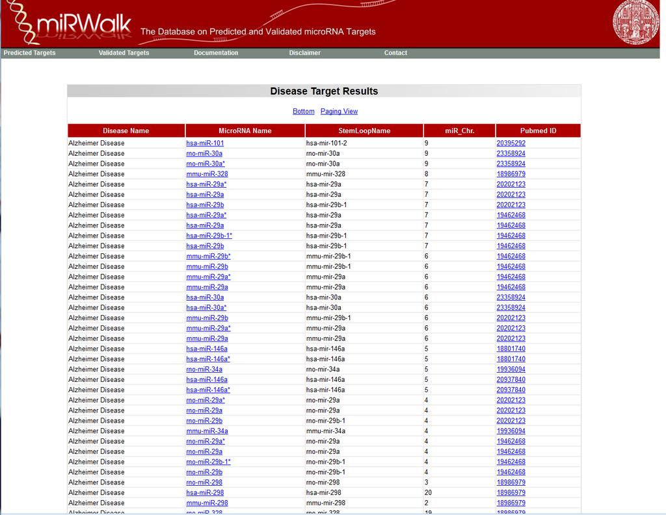Click the StemLoopName column header

click(364, 131)
